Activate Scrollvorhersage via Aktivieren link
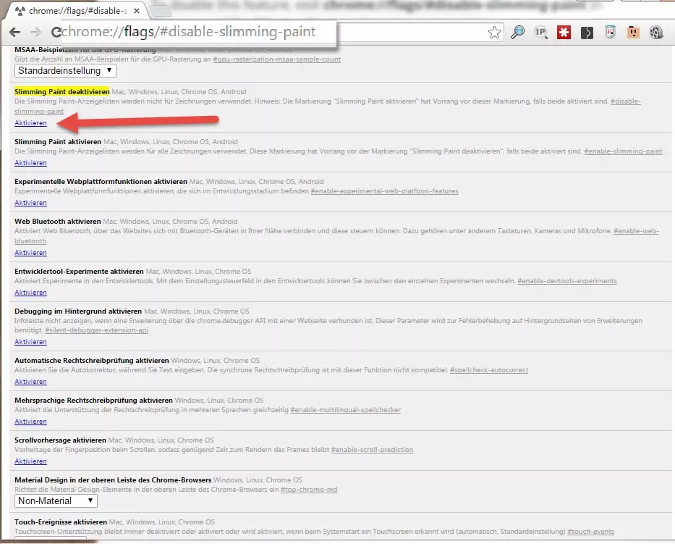 (30, 461)
